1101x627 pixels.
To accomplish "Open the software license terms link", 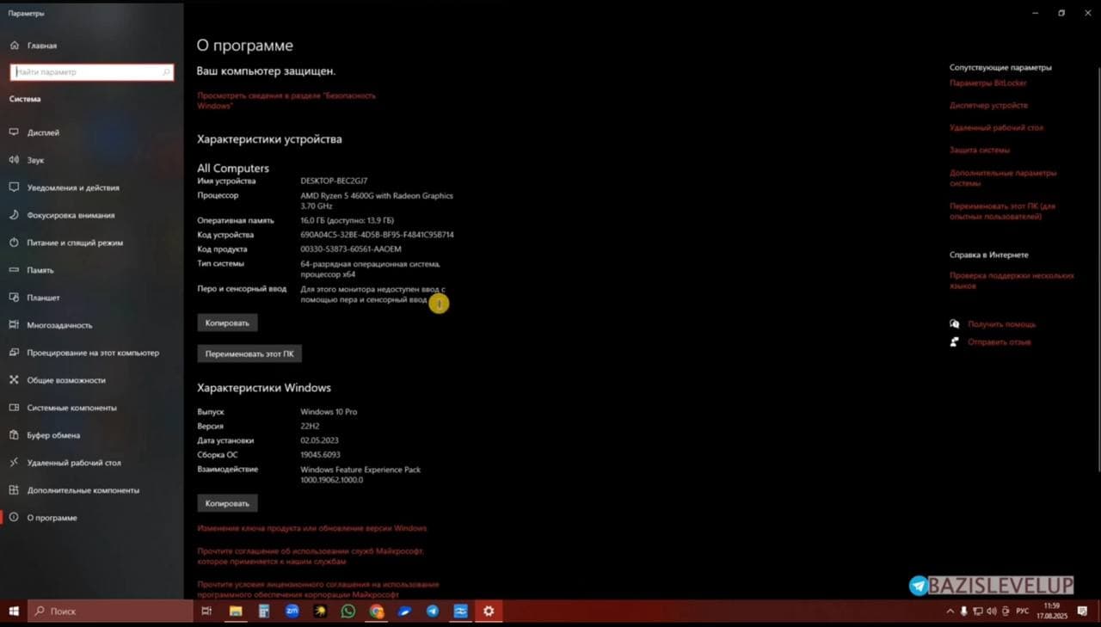I will coord(318,589).
